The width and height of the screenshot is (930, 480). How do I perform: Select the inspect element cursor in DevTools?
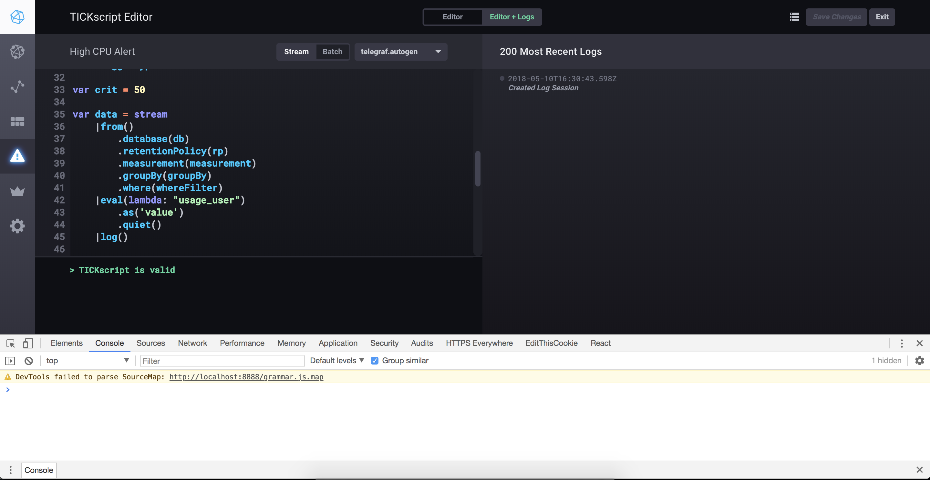10,343
